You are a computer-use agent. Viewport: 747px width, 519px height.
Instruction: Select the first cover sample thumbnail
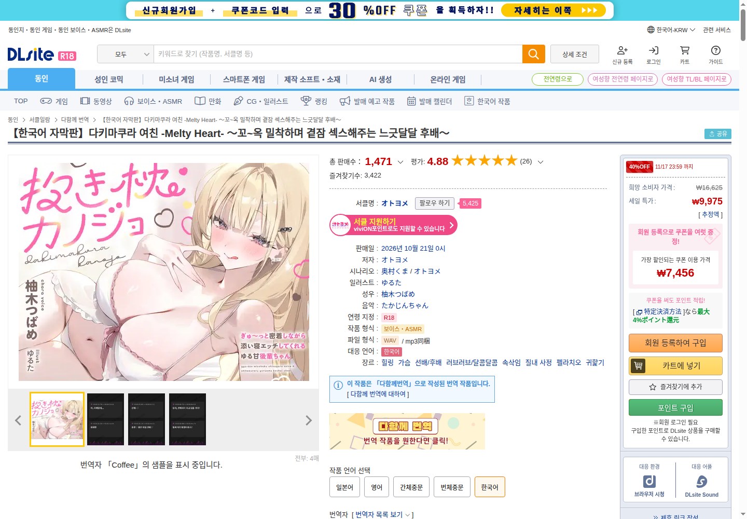click(x=57, y=419)
